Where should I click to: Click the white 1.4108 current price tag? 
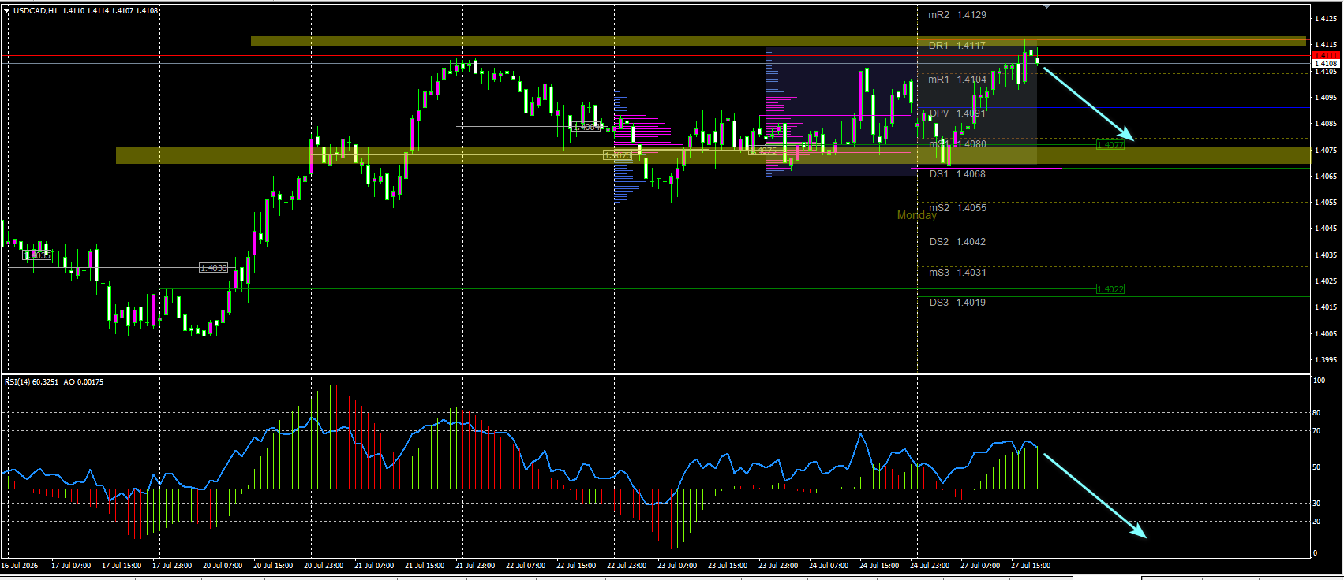pyautogui.click(x=1325, y=63)
